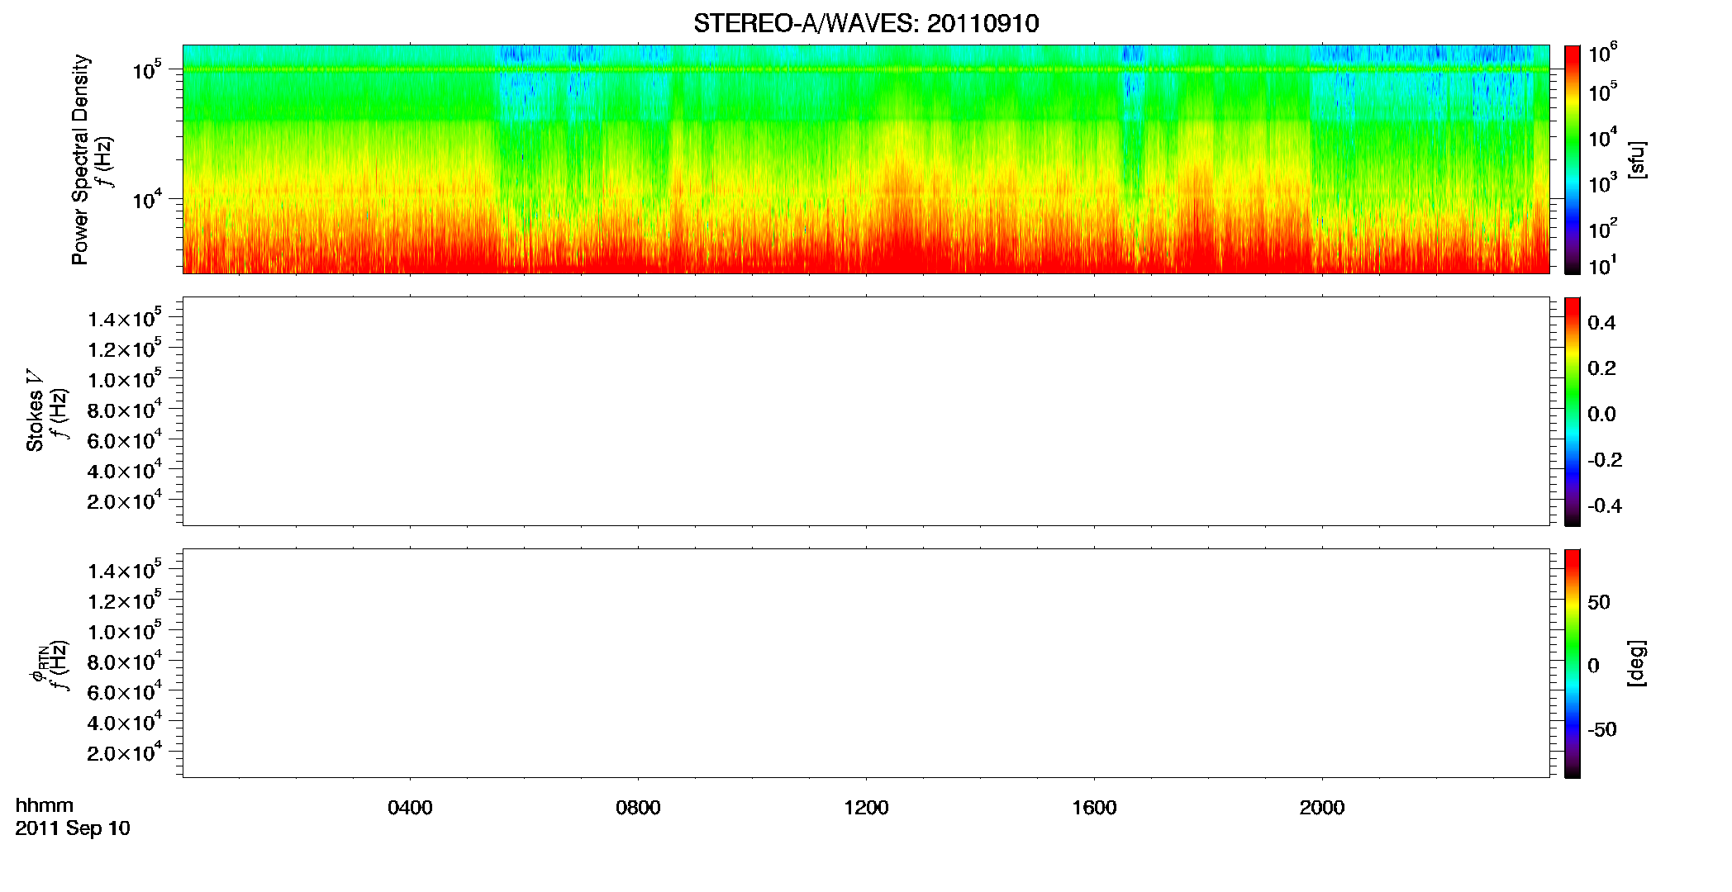Viewport: 1732px width, 892px height.
Task: Click the -50 value on degree colorbar
Action: tap(1602, 730)
